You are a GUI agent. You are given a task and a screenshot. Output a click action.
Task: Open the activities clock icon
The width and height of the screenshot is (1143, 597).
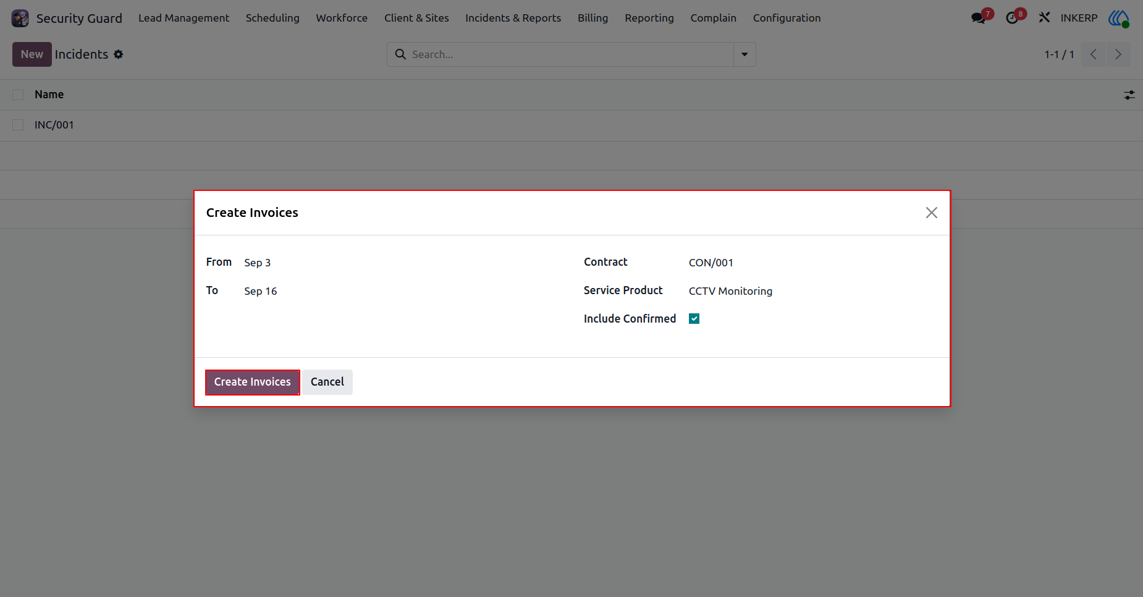coord(1011,18)
